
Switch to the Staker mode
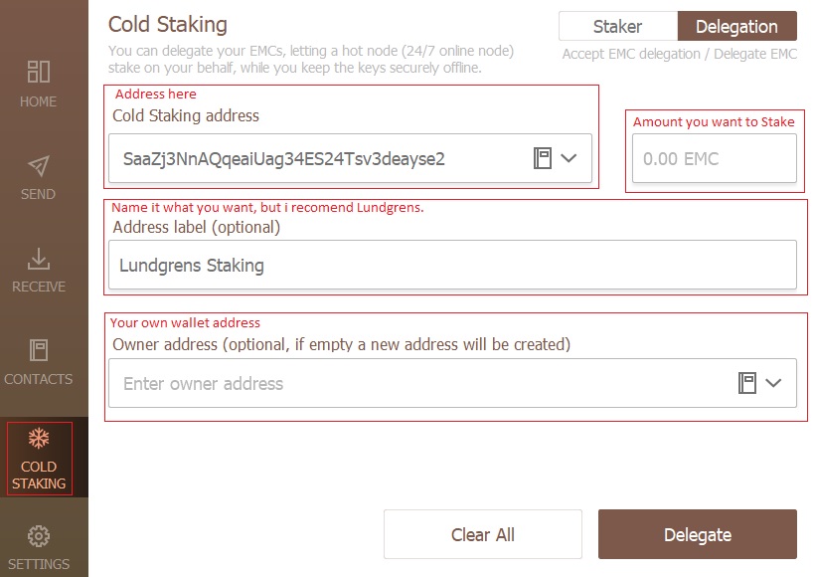(x=618, y=26)
